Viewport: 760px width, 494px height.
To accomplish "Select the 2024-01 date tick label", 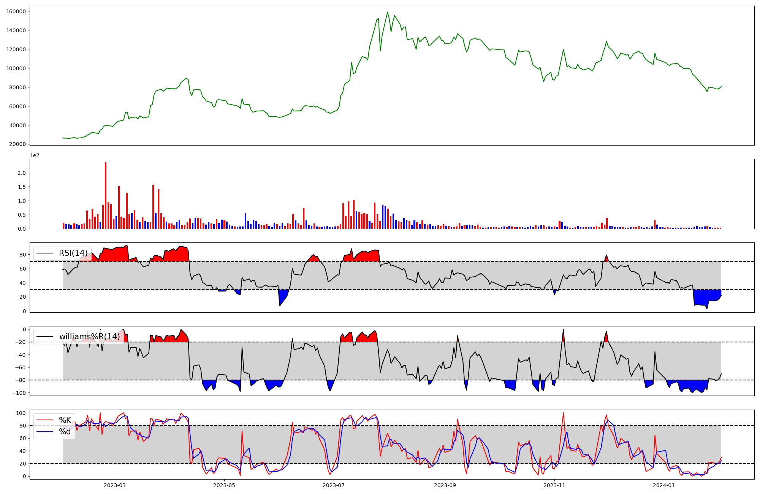I will click(x=664, y=485).
